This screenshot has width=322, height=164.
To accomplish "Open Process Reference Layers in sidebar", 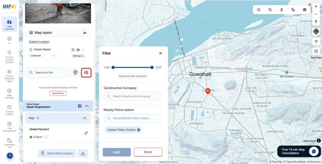I will coord(9,76).
